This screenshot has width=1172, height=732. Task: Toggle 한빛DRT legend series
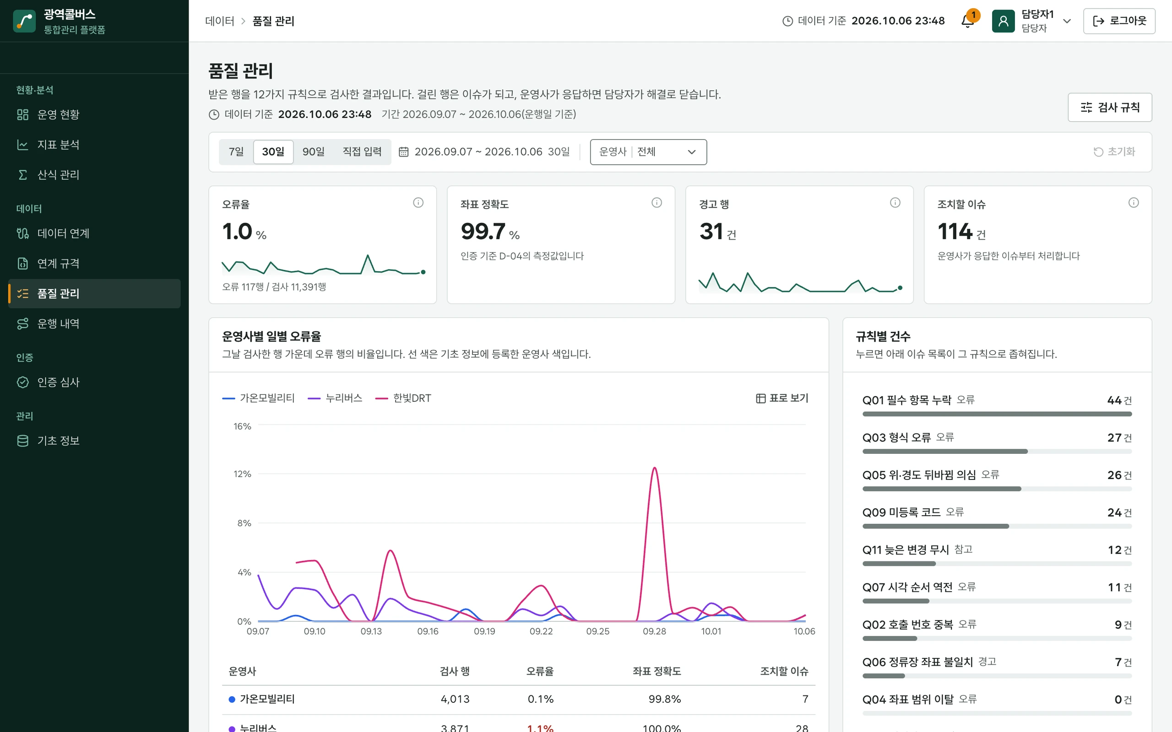click(403, 398)
